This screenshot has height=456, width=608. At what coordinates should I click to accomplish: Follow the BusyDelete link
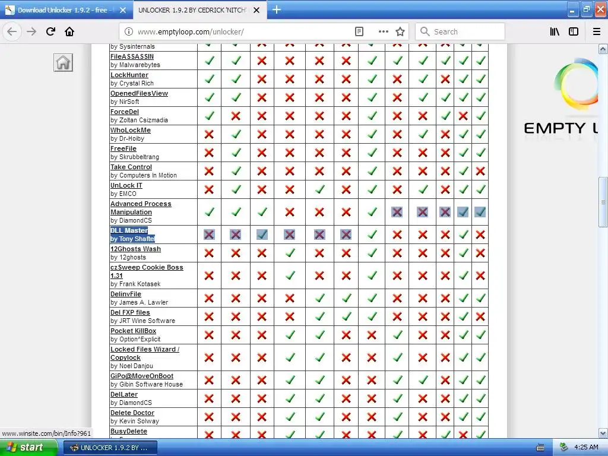click(129, 431)
